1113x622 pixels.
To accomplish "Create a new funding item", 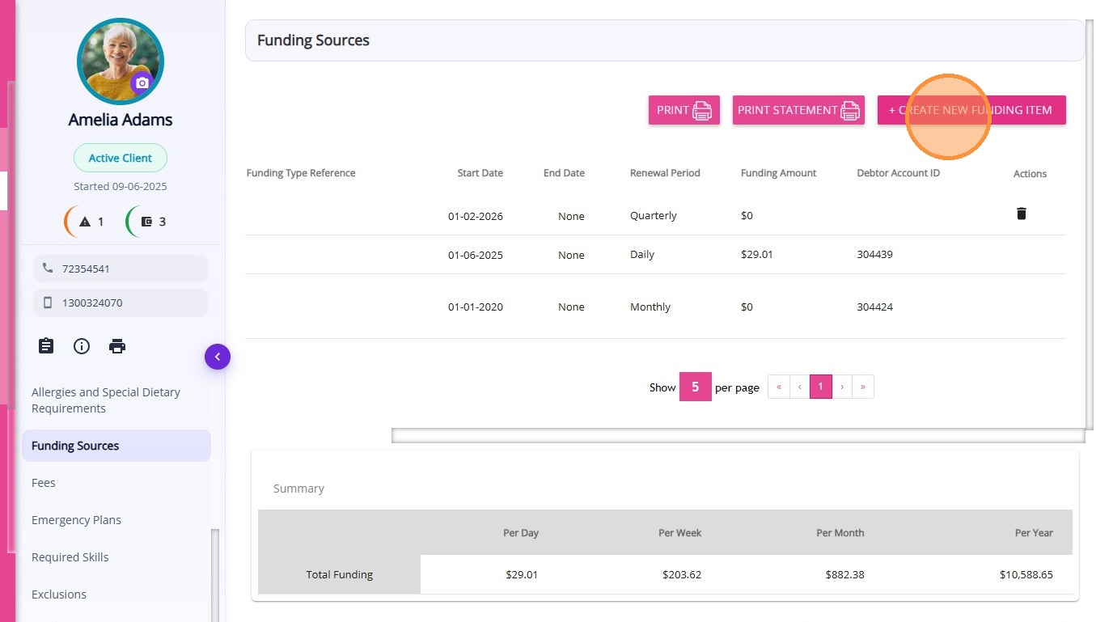I will coord(971,110).
